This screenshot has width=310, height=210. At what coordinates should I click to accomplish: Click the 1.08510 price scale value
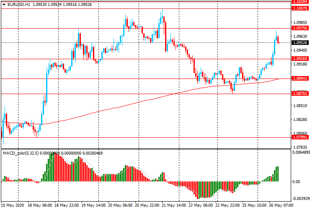[x=300, y=106]
